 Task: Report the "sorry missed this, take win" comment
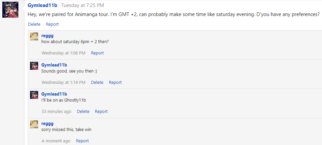click(82, 141)
